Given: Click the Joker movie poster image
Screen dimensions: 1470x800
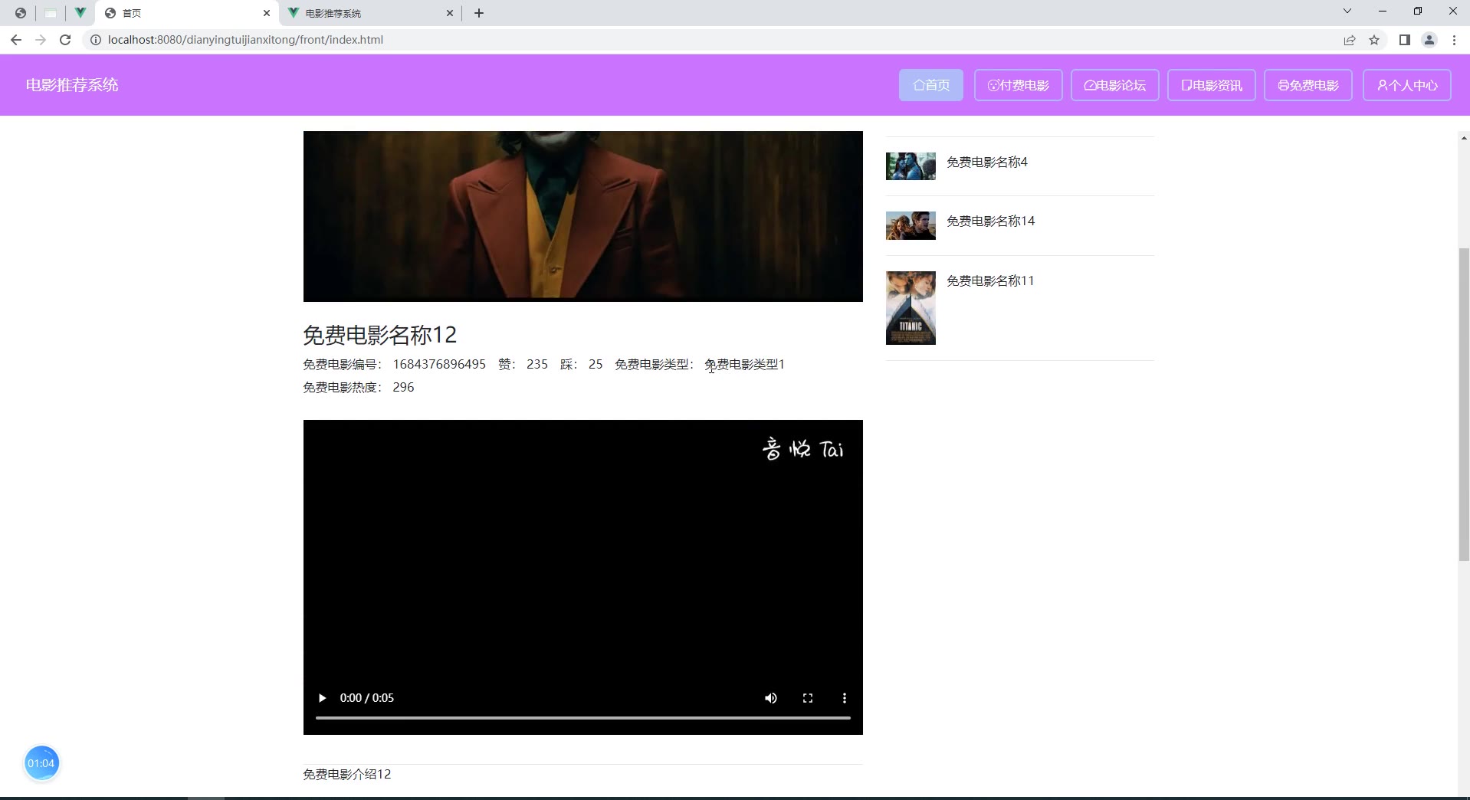Looking at the screenshot, I should (583, 216).
